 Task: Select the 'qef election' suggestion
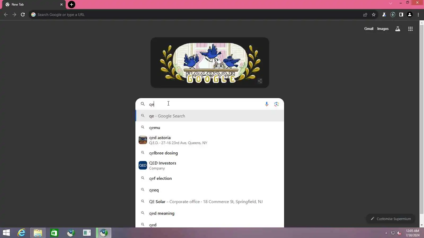(210, 178)
